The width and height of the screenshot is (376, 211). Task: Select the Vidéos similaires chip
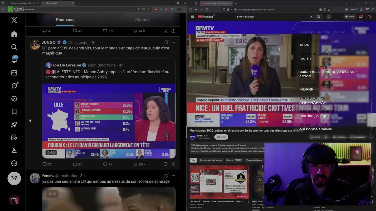pyautogui.click(x=254, y=160)
